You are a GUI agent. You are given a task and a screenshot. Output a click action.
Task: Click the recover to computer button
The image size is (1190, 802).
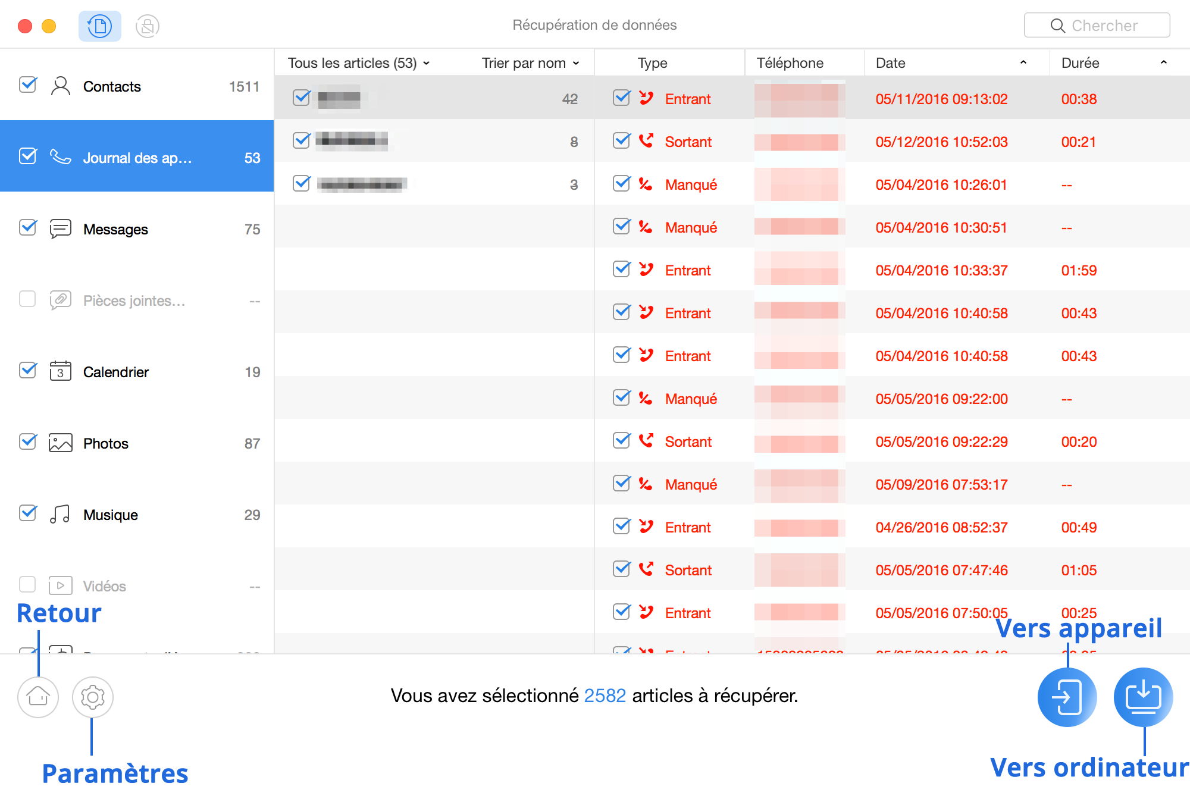[1143, 697]
